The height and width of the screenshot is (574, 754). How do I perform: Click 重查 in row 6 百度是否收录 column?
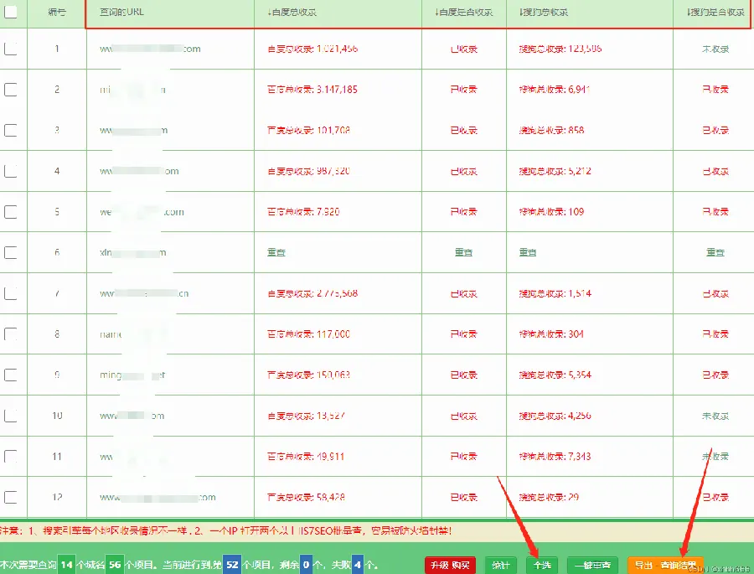(x=463, y=252)
